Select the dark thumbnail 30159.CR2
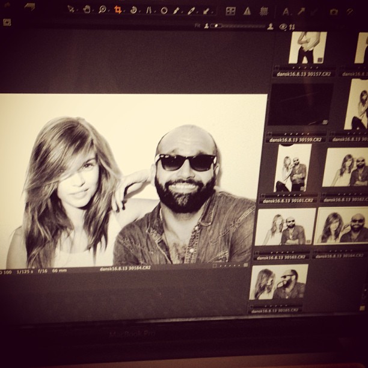 pos(300,105)
